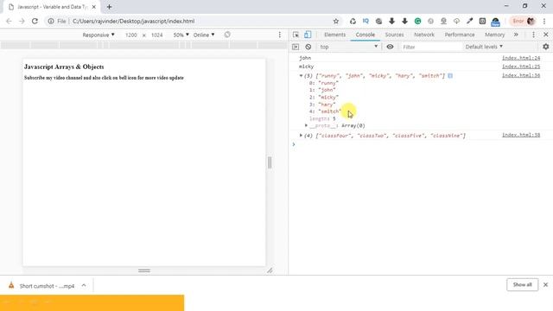Screen dimensions: 553x311
Task: Click the viewport height field 1024
Action: 156,35
